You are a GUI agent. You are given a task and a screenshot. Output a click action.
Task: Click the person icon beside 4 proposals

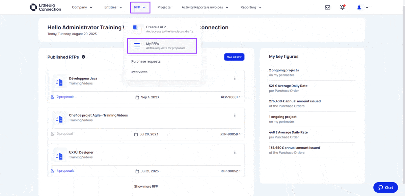pos(52,171)
